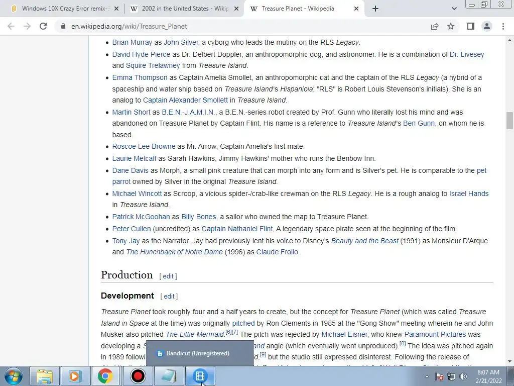Image resolution: width=514 pixels, height=386 pixels.
Task: Click the red record button taskbar icon
Action: click(138, 376)
